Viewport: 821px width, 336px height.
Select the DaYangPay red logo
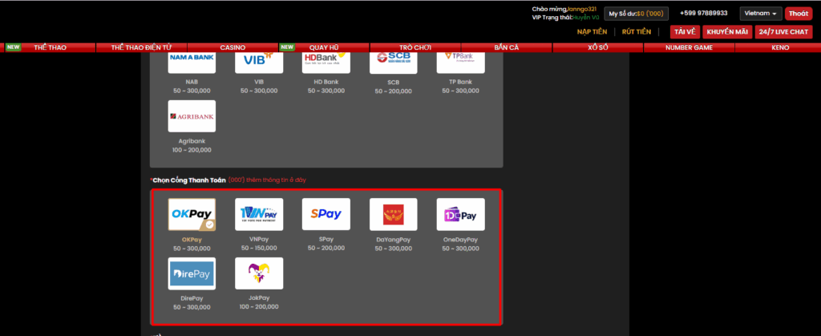(x=393, y=215)
